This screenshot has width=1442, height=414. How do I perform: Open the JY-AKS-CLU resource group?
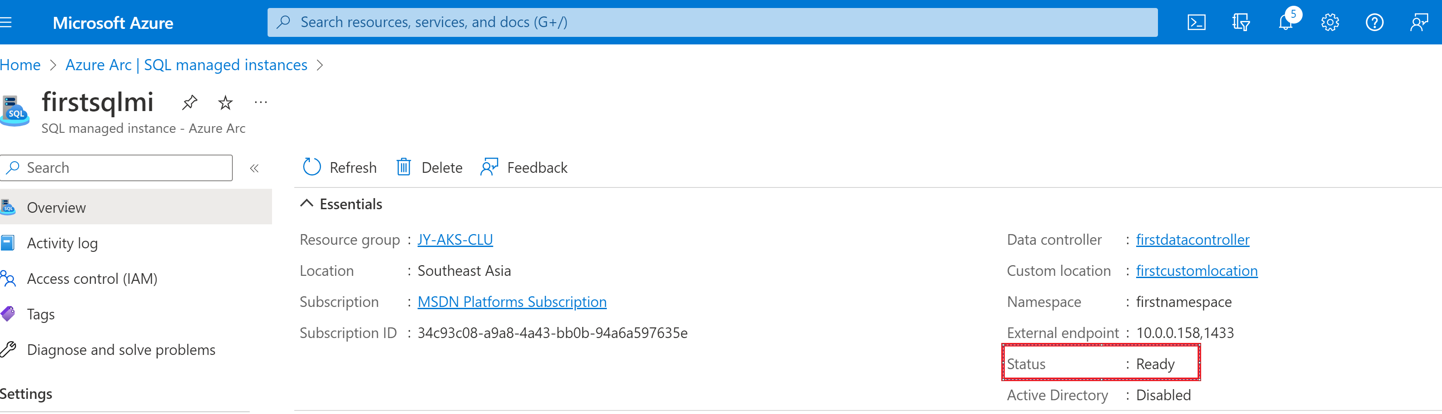tap(455, 239)
